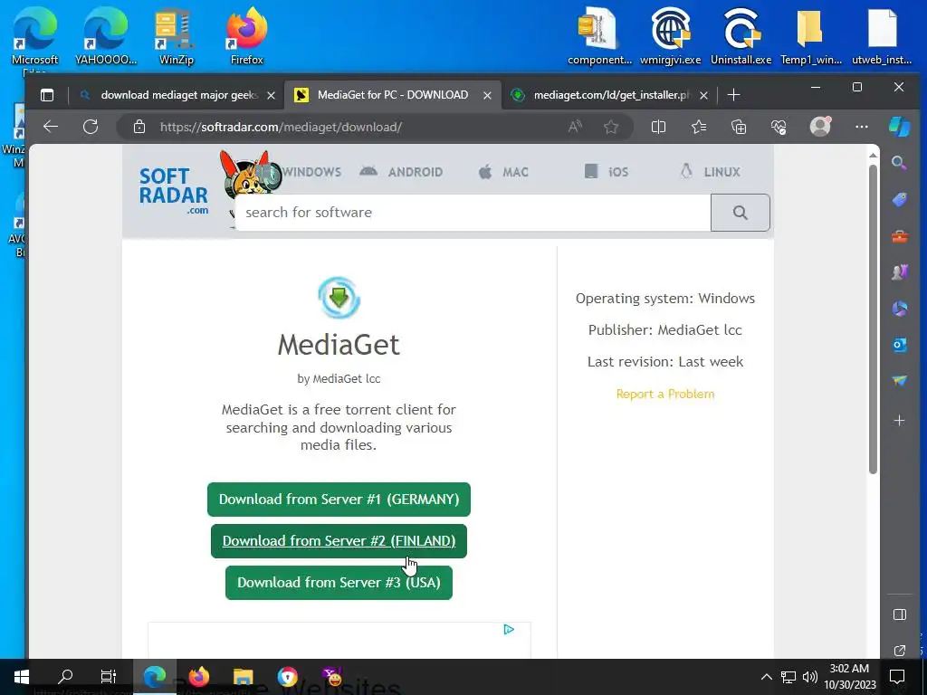Select the Uninstall.exe desktop icon

coord(741,35)
